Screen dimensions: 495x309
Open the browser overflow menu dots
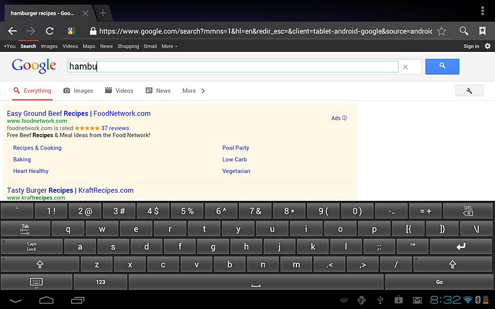tap(483, 11)
